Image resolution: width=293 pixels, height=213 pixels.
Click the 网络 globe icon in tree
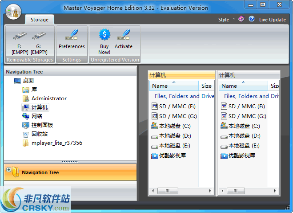click(26, 116)
